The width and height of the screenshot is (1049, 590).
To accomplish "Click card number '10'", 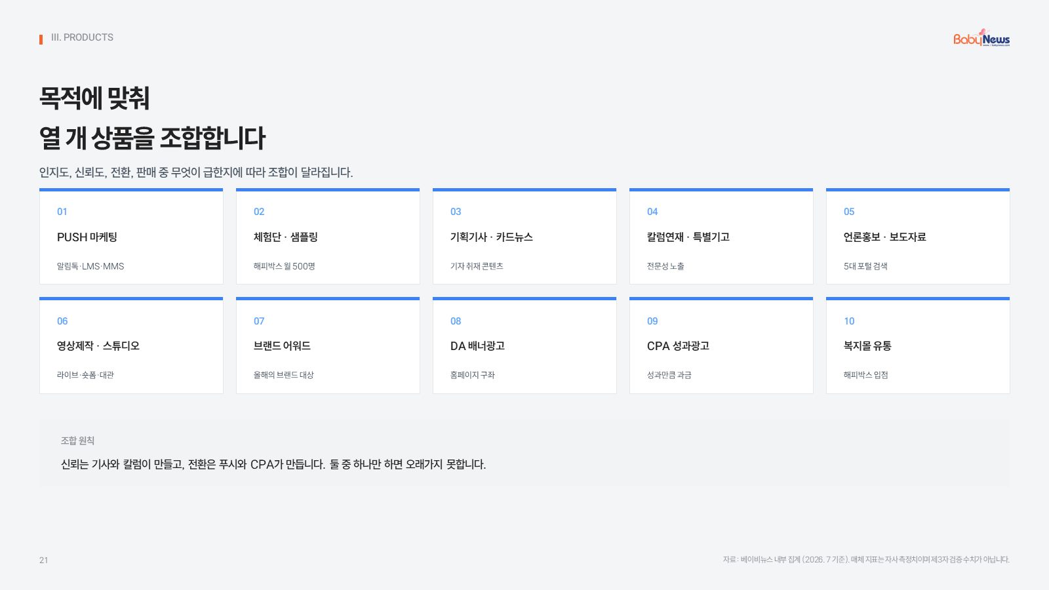I will [x=849, y=321].
